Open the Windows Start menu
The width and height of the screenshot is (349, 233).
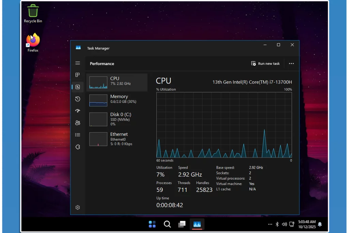[x=152, y=224]
